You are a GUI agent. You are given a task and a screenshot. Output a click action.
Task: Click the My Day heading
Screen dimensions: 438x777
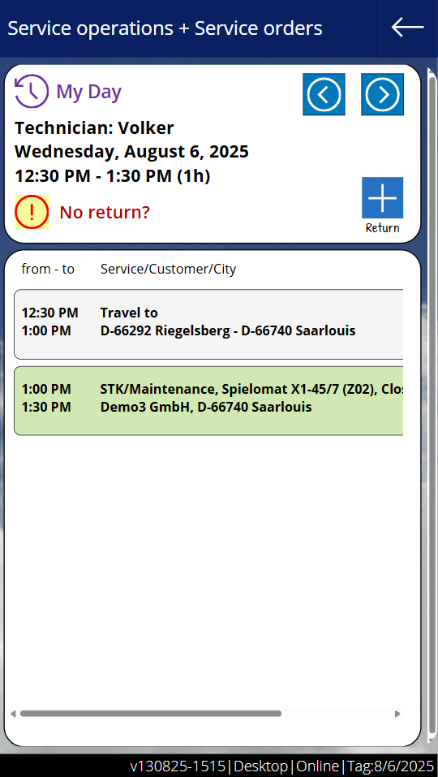(89, 92)
